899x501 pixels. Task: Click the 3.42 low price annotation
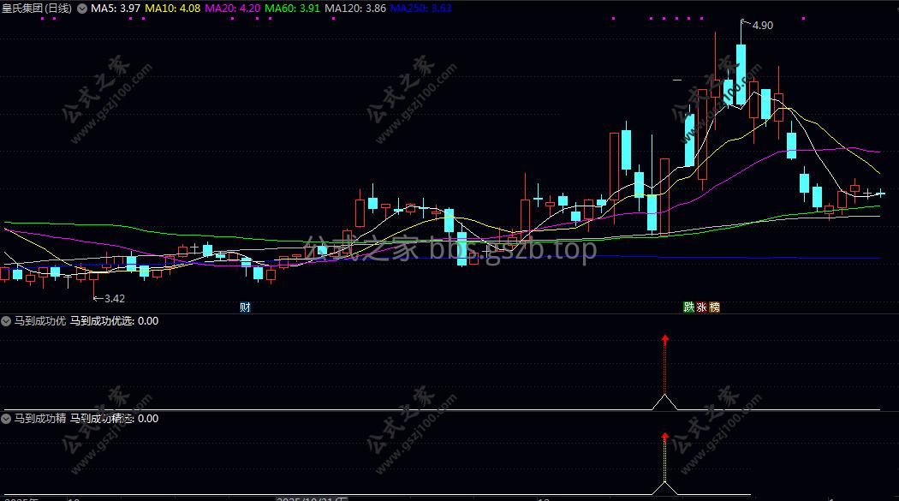click(114, 299)
